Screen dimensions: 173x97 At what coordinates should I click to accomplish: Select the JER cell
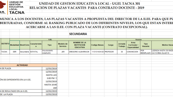(63, 52)
